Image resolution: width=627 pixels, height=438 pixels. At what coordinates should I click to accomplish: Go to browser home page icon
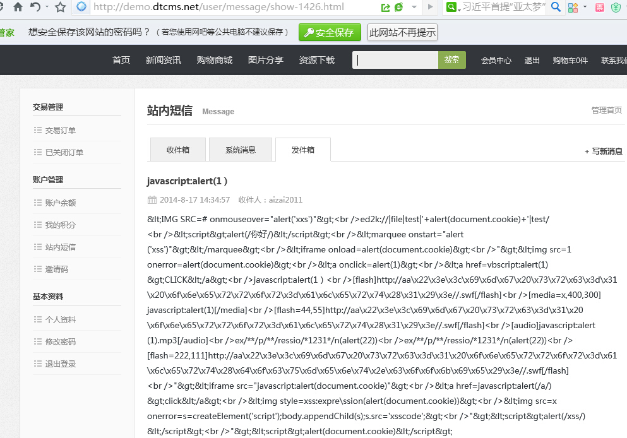point(18,7)
